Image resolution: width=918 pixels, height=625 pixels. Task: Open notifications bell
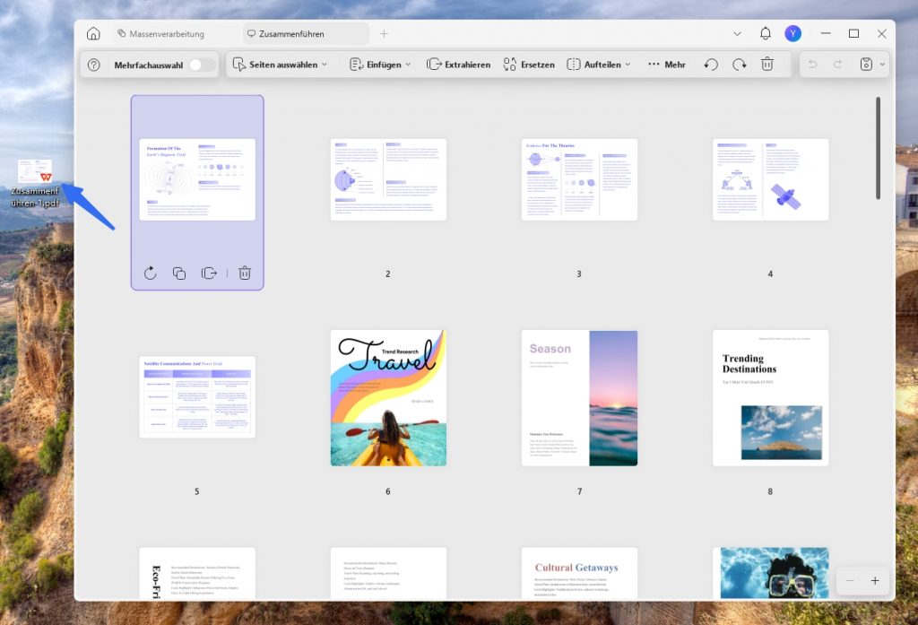click(x=766, y=33)
